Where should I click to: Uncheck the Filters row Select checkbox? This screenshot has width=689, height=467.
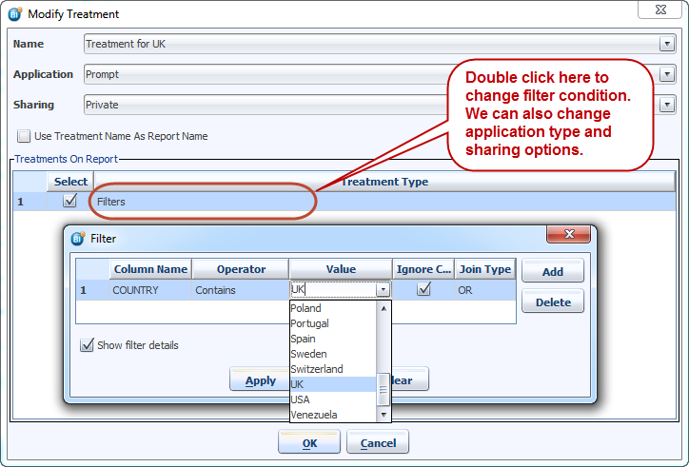pyautogui.click(x=69, y=201)
